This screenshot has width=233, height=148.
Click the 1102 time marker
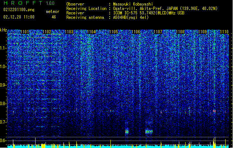click(47, 32)
